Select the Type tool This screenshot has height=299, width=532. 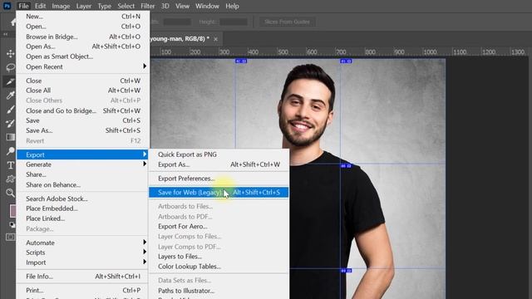(11, 165)
